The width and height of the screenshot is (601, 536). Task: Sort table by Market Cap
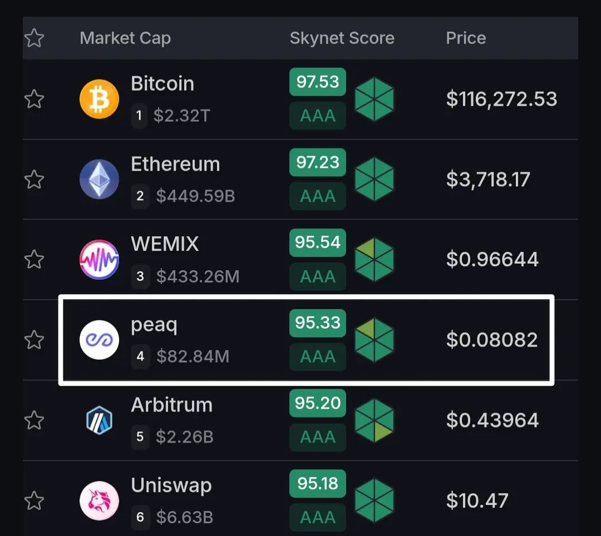pyautogui.click(x=125, y=38)
